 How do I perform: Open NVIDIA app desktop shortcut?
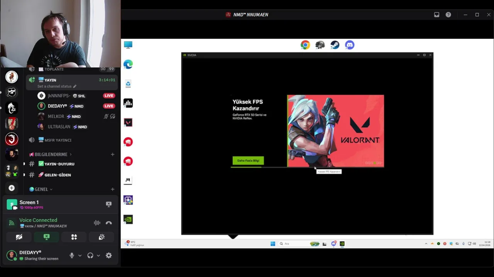(x=128, y=219)
